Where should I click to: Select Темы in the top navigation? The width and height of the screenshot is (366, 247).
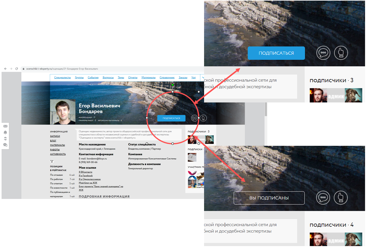(x=121, y=77)
